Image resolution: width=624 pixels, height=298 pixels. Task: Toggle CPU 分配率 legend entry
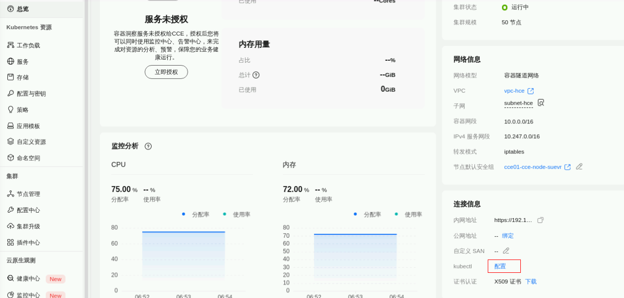point(195,215)
